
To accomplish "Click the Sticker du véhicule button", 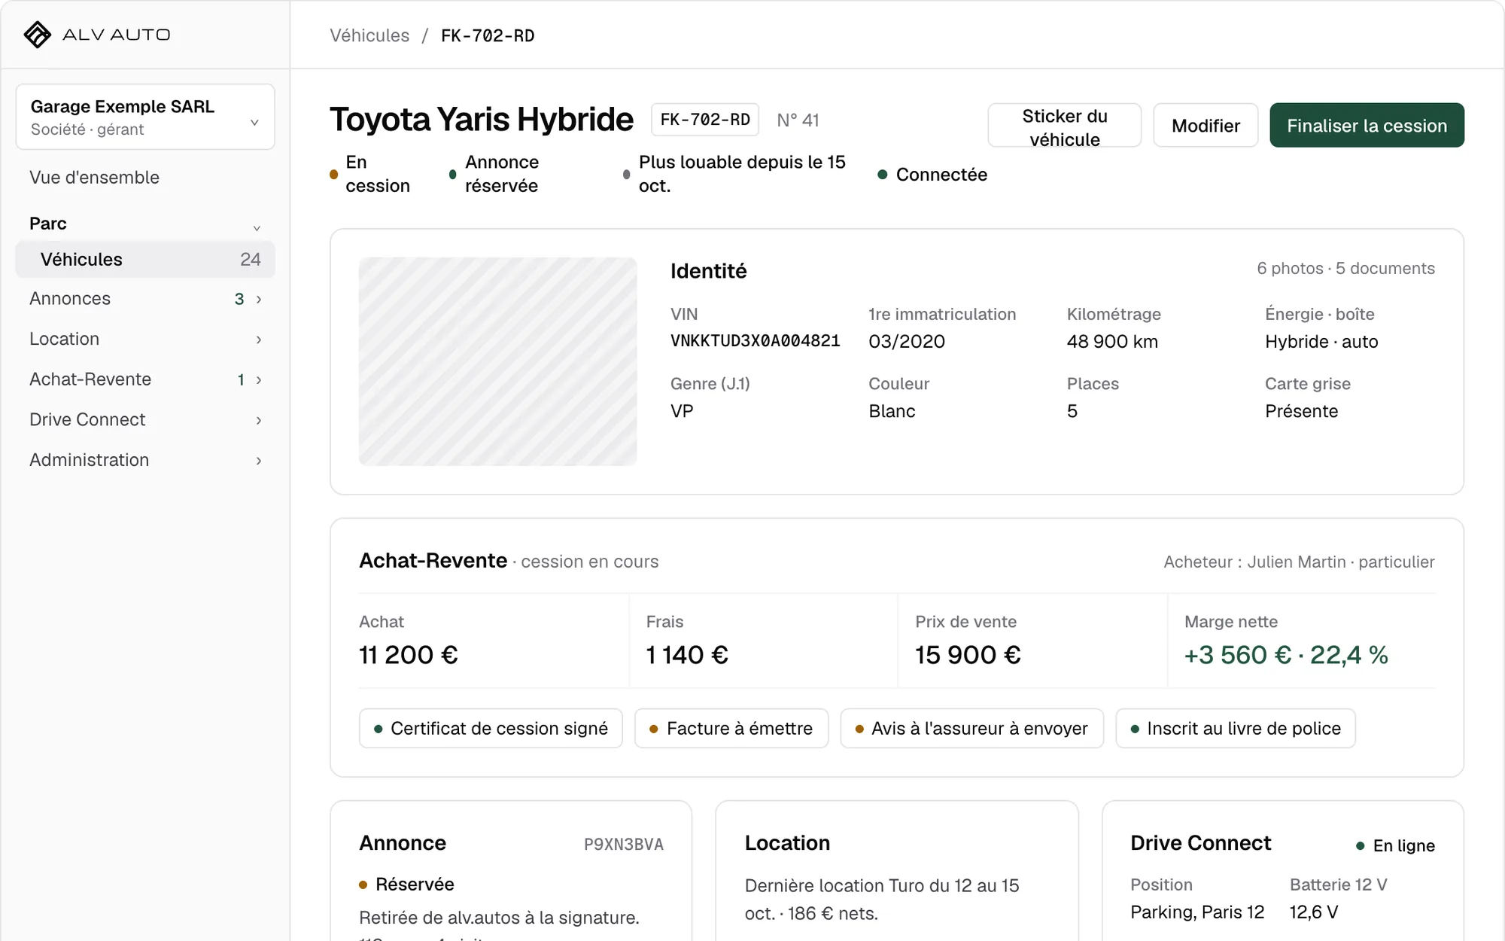I will click(1064, 126).
